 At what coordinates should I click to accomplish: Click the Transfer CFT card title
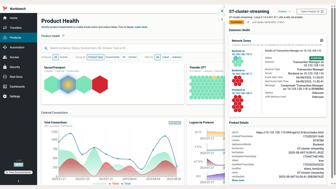click(198, 67)
